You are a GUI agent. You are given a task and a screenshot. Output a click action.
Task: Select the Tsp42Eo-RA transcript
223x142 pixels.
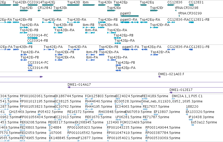coord(112,33)
